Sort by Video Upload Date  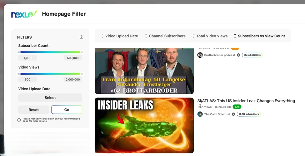pyautogui.click(x=119, y=36)
